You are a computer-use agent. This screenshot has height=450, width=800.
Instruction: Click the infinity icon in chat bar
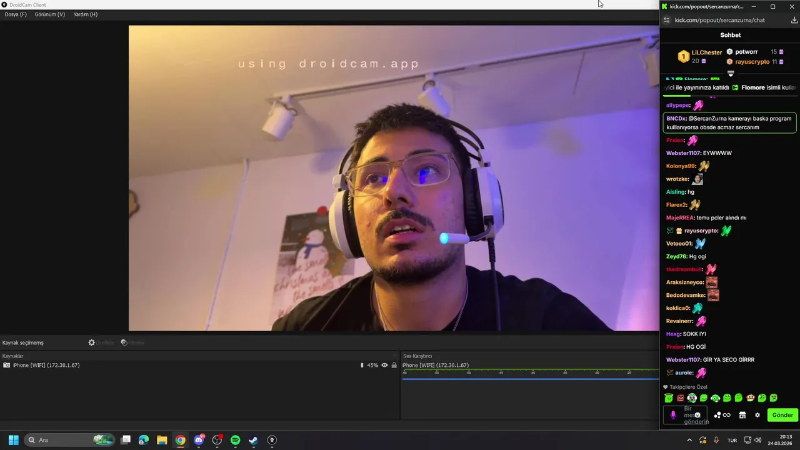[x=727, y=415]
